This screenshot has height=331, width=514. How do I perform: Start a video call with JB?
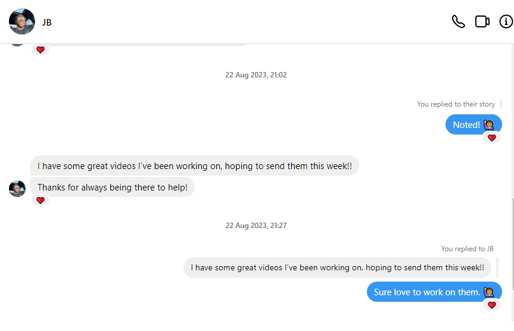coord(482,22)
